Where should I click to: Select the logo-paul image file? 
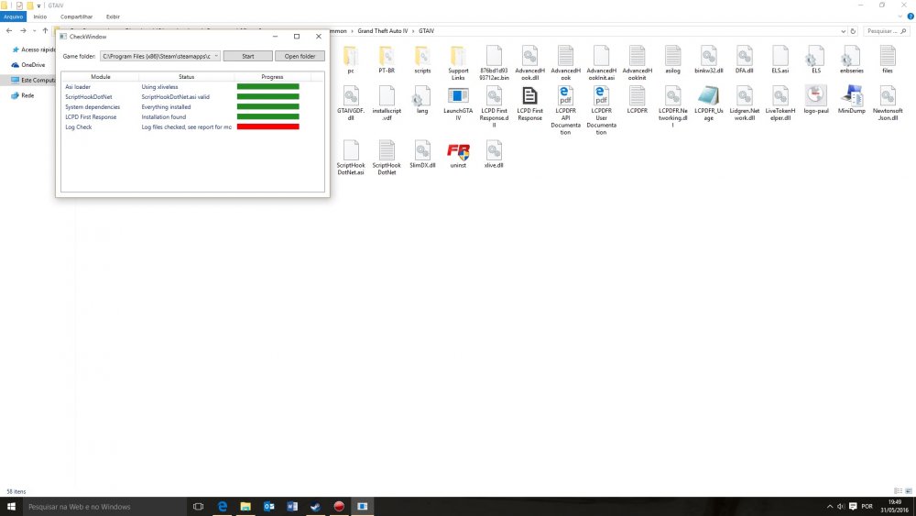(815, 99)
